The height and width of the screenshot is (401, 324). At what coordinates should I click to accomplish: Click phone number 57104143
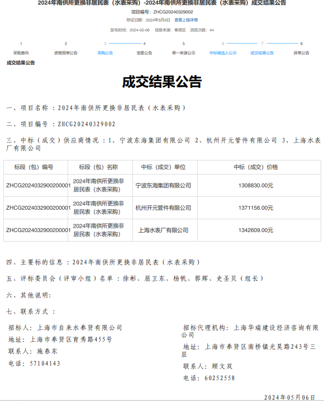click(x=45, y=364)
